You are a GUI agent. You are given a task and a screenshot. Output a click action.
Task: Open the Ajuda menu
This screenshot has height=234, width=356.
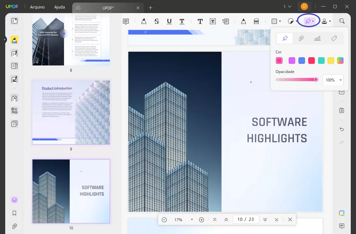click(x=59, y=7)
